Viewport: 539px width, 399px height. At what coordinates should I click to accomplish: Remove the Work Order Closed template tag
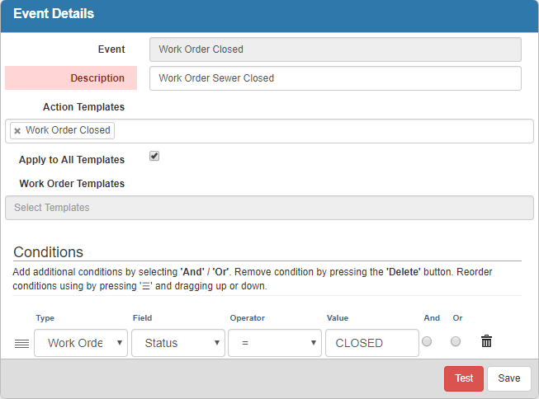(x=17, y=131)
